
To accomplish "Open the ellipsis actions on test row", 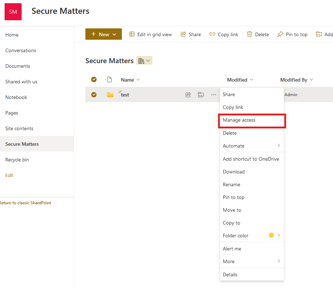I will (214, 95).
